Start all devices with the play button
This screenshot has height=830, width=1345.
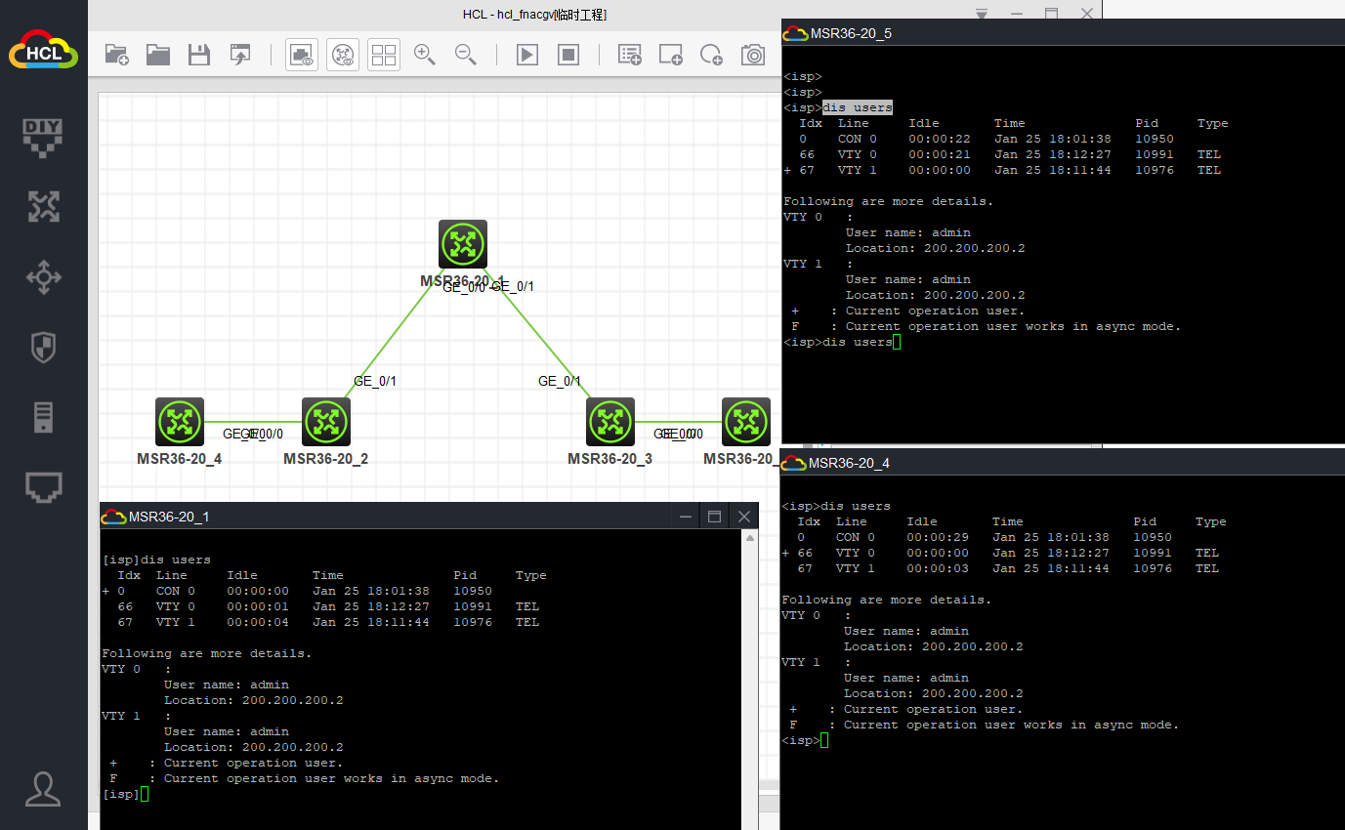pyautogui.click(x=527, y=55)
